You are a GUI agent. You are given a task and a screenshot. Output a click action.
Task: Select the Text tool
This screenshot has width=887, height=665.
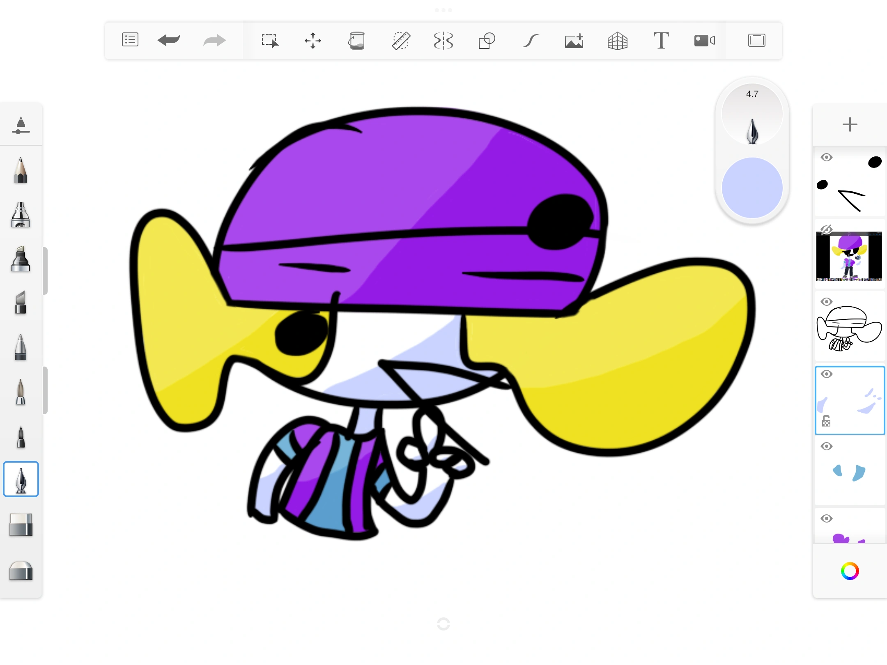coord(661,41)
